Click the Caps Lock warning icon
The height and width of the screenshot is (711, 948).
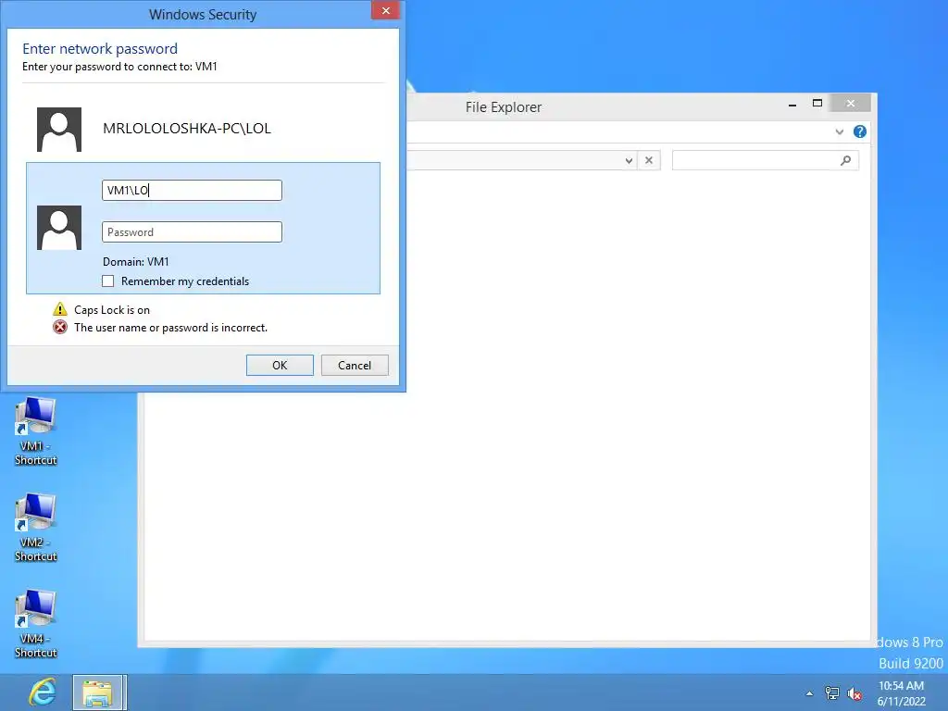pos(60,309)
